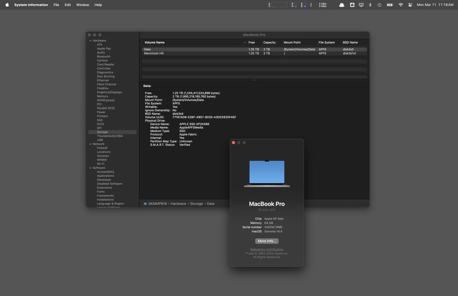
Task: Open Control Center from menu bar
Action: 410,5
